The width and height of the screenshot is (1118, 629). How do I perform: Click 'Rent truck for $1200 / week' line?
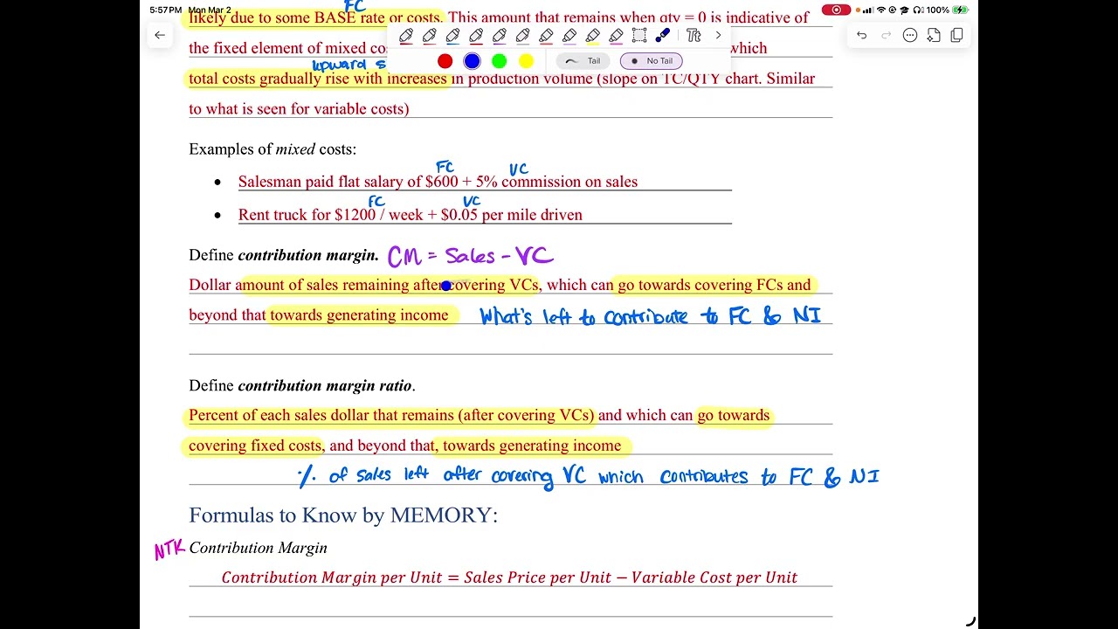[410, 215]
